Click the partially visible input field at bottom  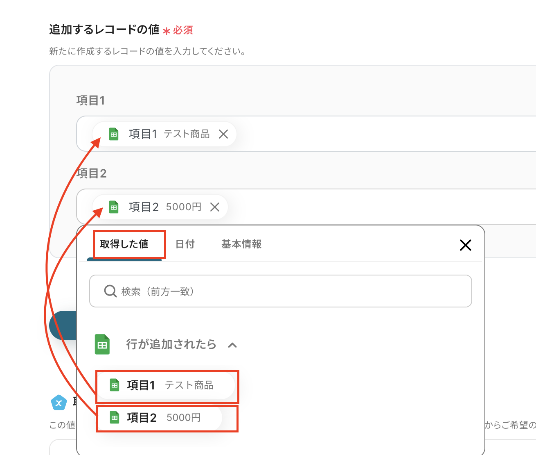[x=63, y=447]
